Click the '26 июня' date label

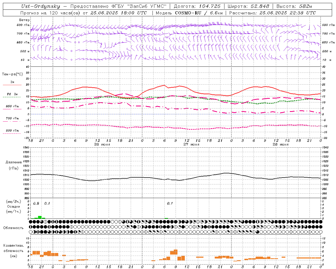point(102,144)
